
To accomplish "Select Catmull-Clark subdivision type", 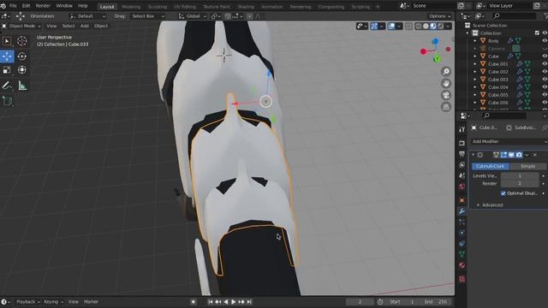I will [x=490, y=166].
